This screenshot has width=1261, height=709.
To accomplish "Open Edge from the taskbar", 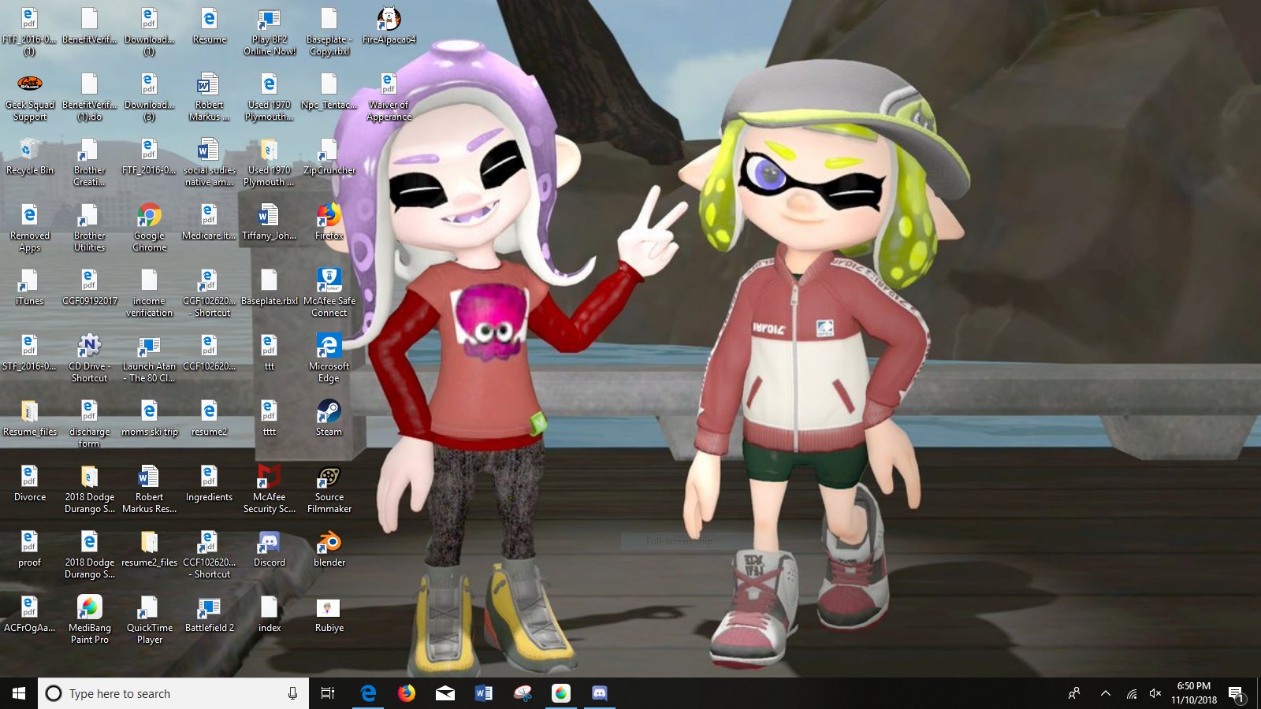I will (x=368, y=693).
